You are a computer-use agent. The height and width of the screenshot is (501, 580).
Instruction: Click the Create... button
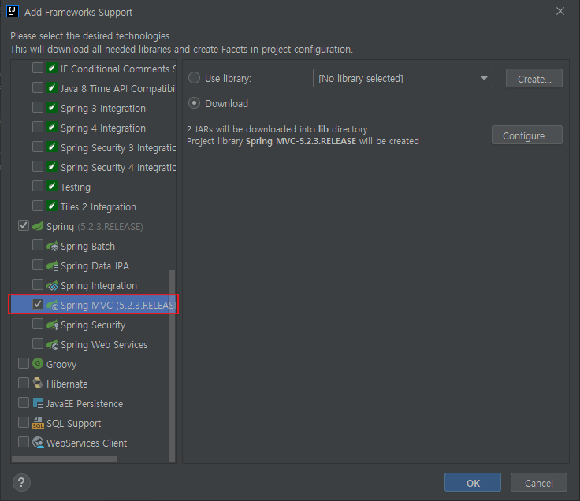pos(534,79)
